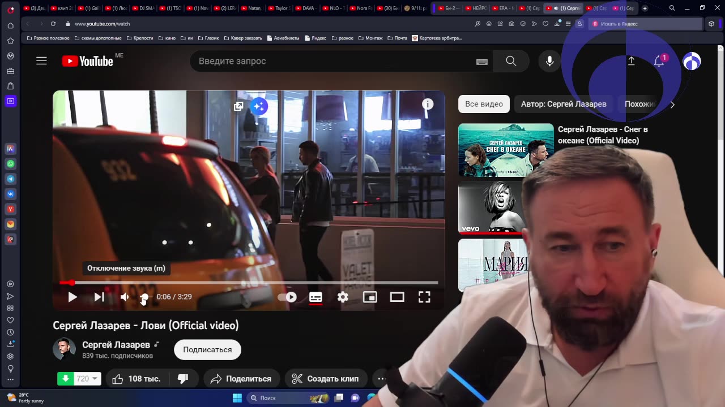This screenshot has width=725, height=407.
Task: Mute the video sound
Action: [125, 297]
